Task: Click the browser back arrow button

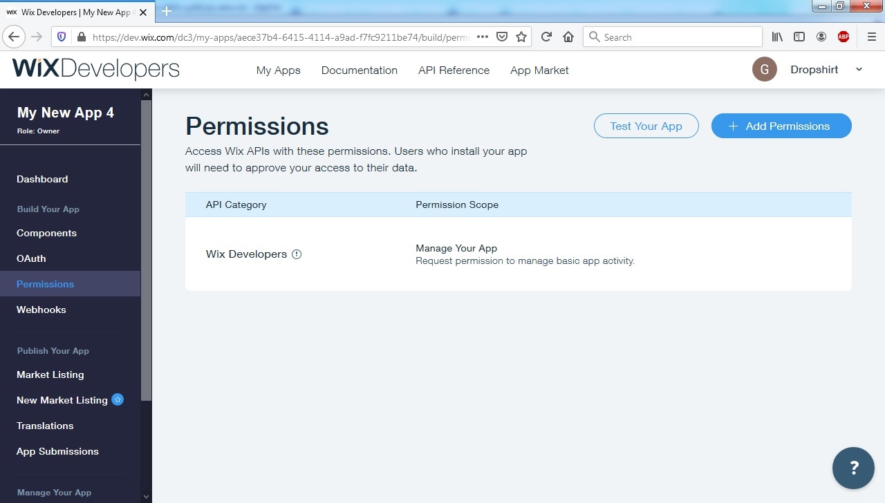Action: [14, 37]
